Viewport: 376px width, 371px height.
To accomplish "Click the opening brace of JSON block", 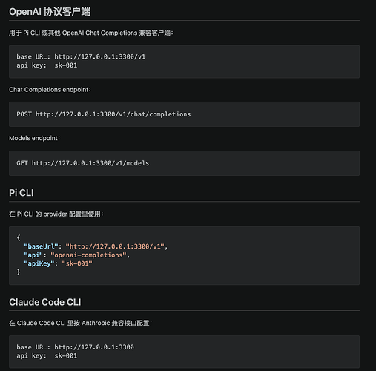I will coord(19,237).
